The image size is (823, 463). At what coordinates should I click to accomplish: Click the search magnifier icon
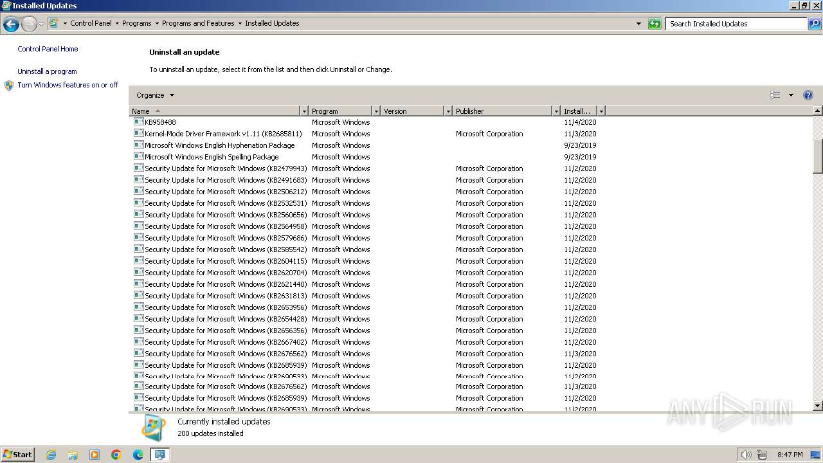click(815, 24)
